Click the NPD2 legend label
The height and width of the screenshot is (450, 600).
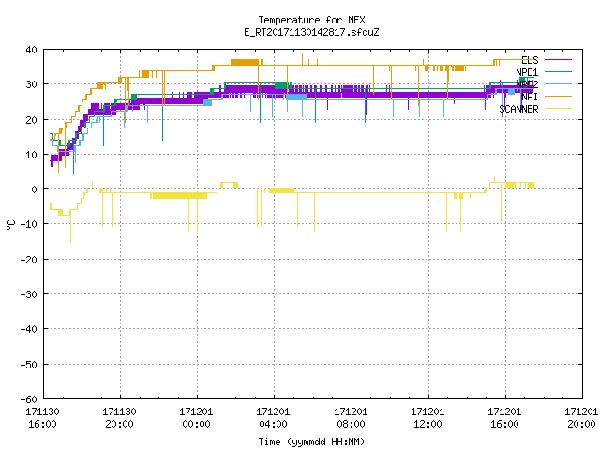pyautogui.click(x=527, y=84)
